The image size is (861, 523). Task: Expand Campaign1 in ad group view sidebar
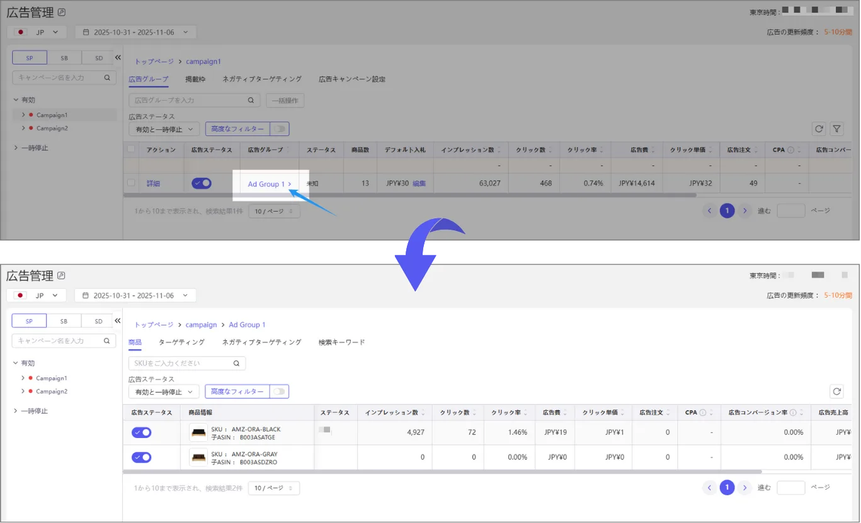pyautogui.click(x=23, y=115)
